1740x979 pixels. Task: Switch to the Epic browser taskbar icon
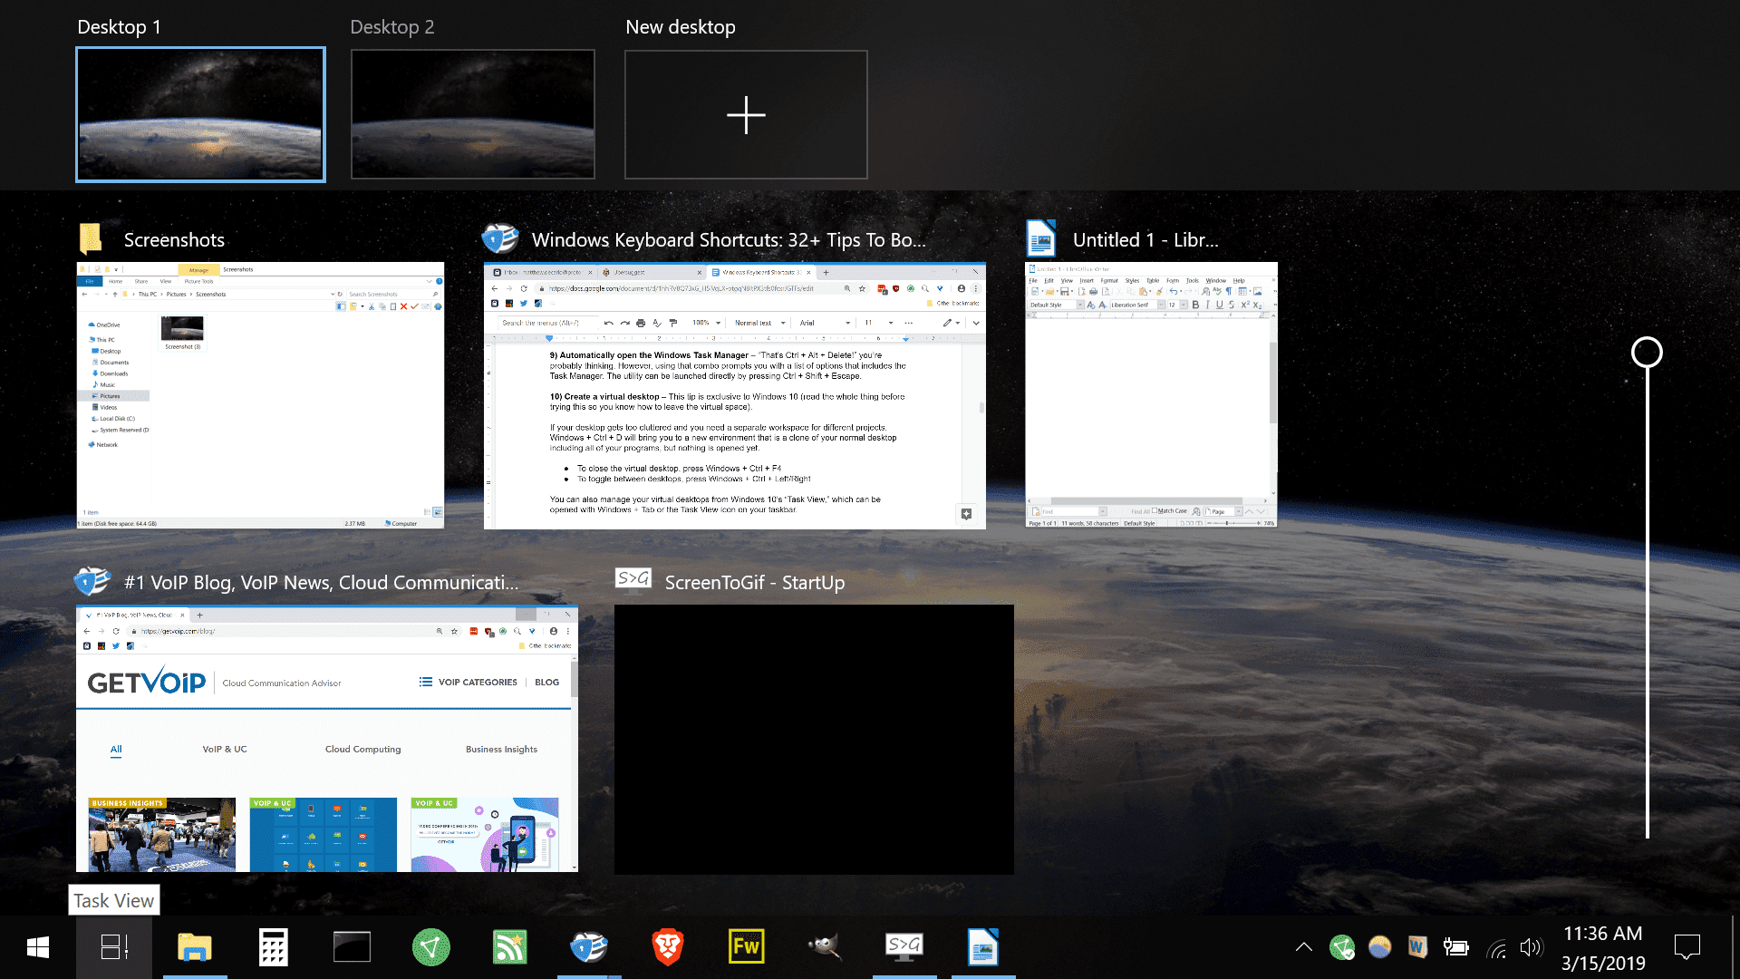(588, 947)
